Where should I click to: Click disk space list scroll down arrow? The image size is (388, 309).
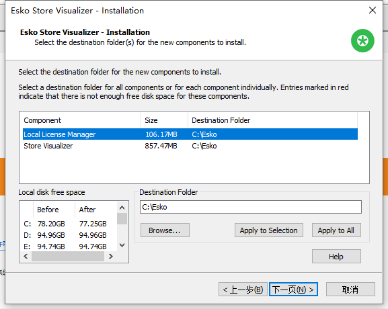point(122,245)
